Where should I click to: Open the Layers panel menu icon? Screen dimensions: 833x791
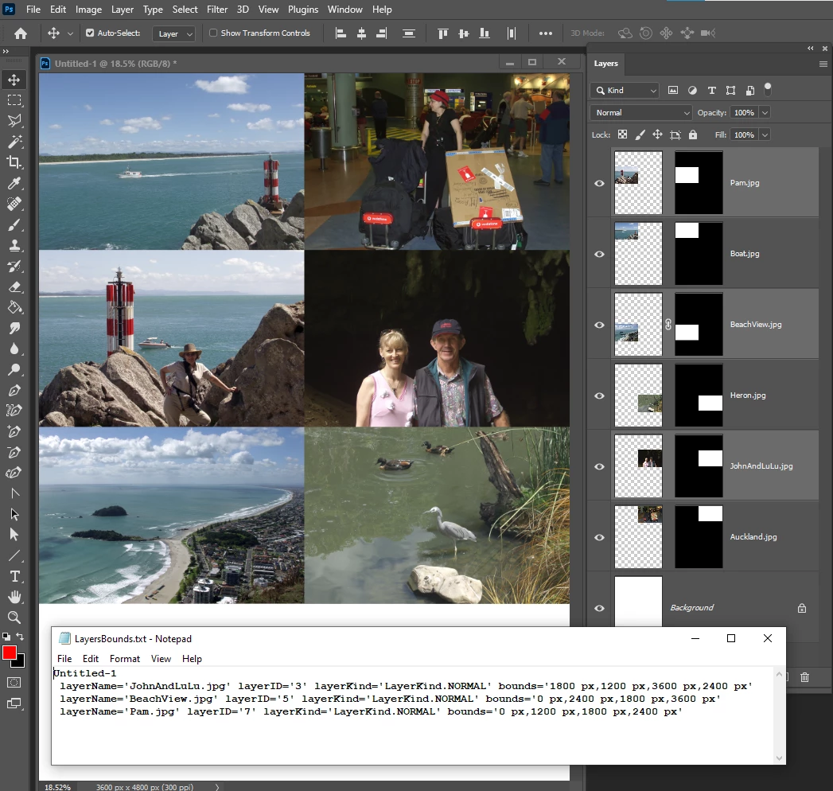click(x=823, y=64)
